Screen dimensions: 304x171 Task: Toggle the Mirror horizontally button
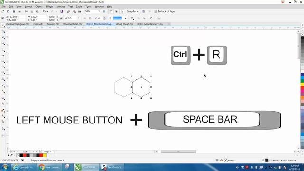tap(85, 18)
